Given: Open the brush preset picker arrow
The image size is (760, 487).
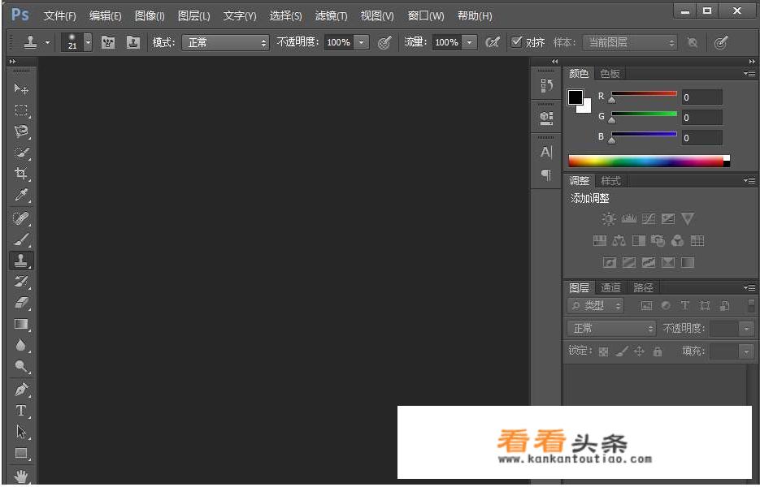Looking at the screenshot, I should [x=88, y=42].
